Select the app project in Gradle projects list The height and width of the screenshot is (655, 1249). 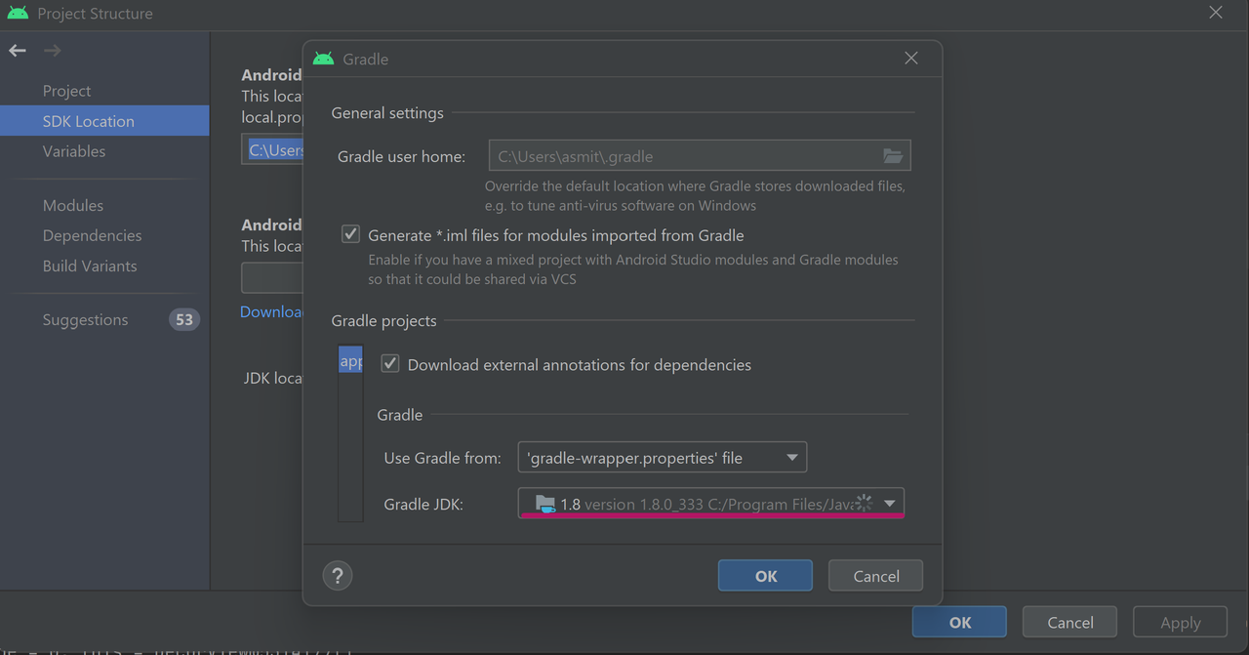pyautogui.click(x=350, y=361)
